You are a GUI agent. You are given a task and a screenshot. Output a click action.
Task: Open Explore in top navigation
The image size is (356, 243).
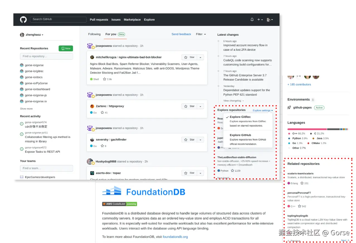tap(149, 20)
